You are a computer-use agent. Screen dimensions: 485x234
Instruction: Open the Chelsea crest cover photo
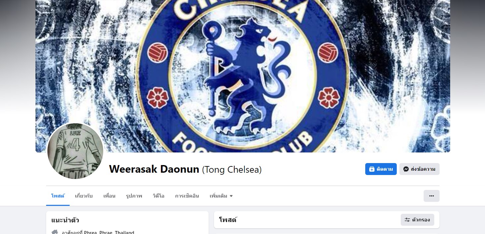(x=243, y=76)
